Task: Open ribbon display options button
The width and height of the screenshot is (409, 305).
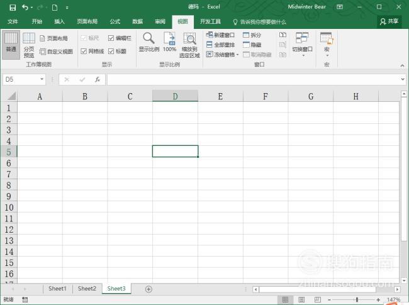Action: point(340,7)
